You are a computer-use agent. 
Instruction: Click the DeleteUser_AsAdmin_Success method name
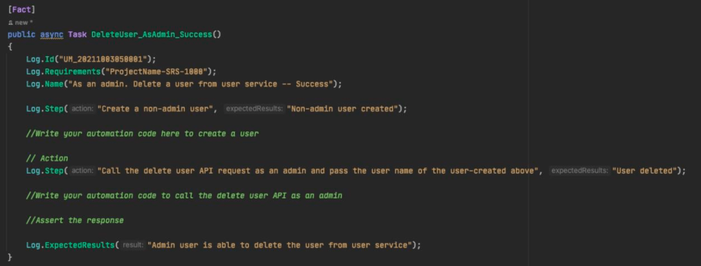point(151,34)
